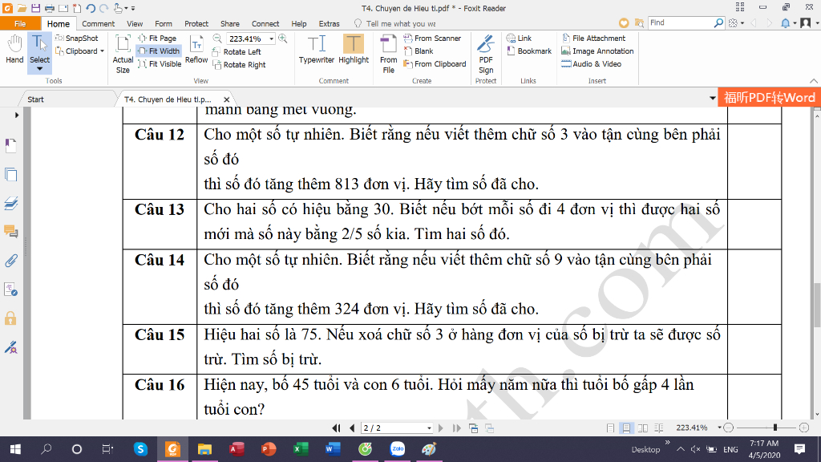Insert Audio & Video
This screenshot has width=821, height=462.
click(591, 64)
